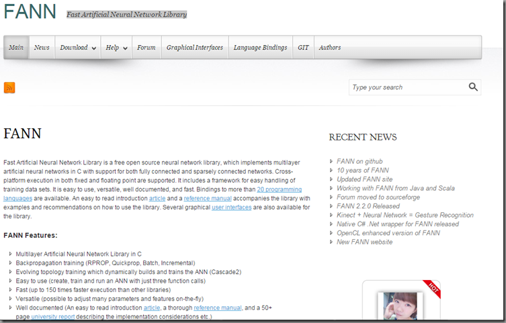Viewport: 506px width, 323px height.
Task: Open '10 years of FANN' news item
Action: pyautogui.click(x=363, y=170)
